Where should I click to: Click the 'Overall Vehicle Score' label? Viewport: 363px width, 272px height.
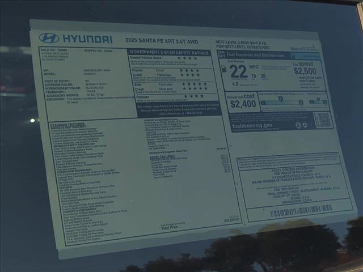(x=146, y=58)
